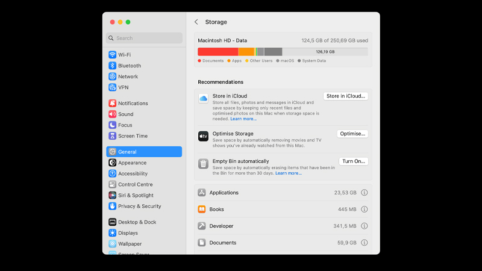Select General in sidebar
The image size is (482, 271).
tap(144, 152)
